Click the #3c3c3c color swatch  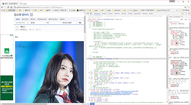pos(176,43)
